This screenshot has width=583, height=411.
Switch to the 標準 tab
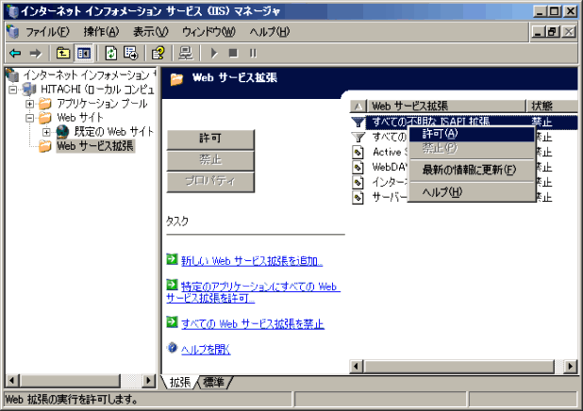coord(214,382)
